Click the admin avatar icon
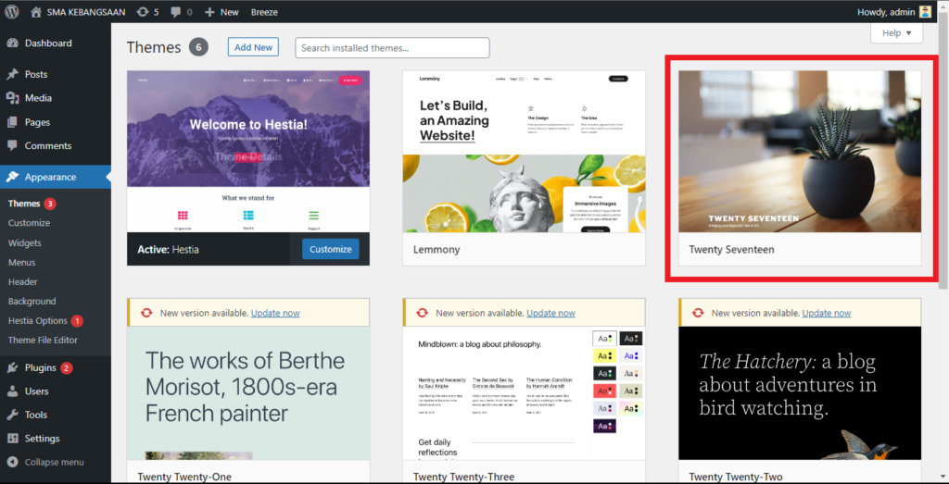Screen dimensions: 949x484 (x=926, y=11)
